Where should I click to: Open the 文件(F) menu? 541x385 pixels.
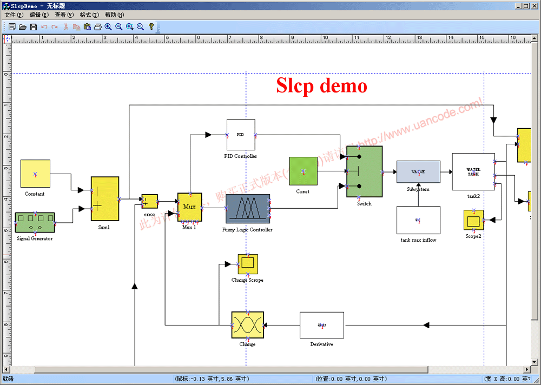click(x=14, y=15)
